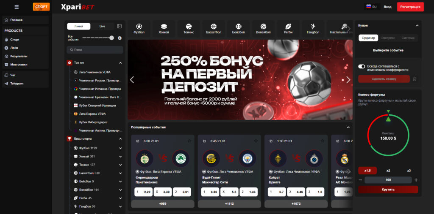Decrease wheel bet with minus icon

360,180
